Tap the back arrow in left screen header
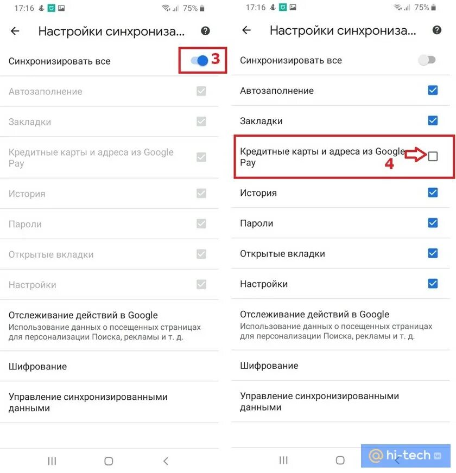The height and width of the screenshot is (473, 456). [15, 31]
